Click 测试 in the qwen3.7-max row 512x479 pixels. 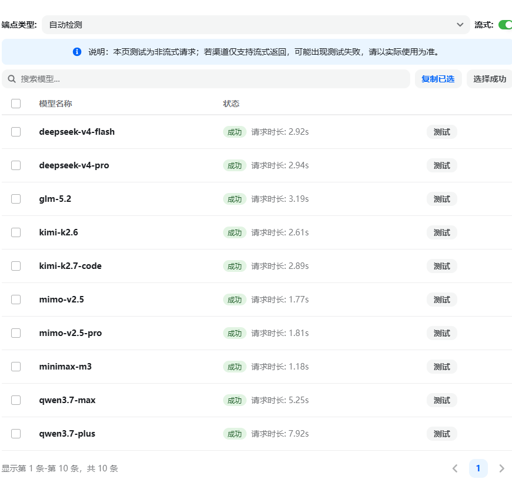(442, 400)
